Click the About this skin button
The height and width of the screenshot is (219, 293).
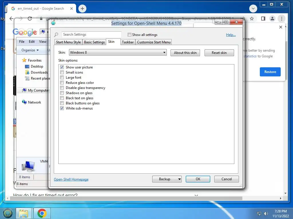coord(185,53)
